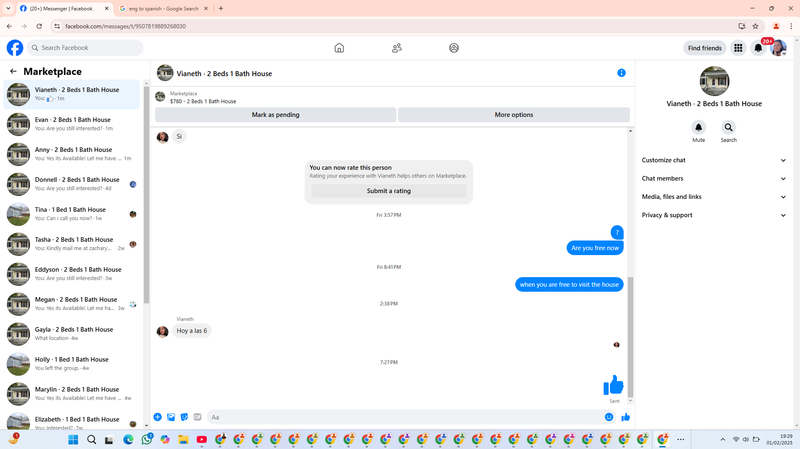Open the $780 Marketplace listing link

pyautogui.click(x=203, y=101)
